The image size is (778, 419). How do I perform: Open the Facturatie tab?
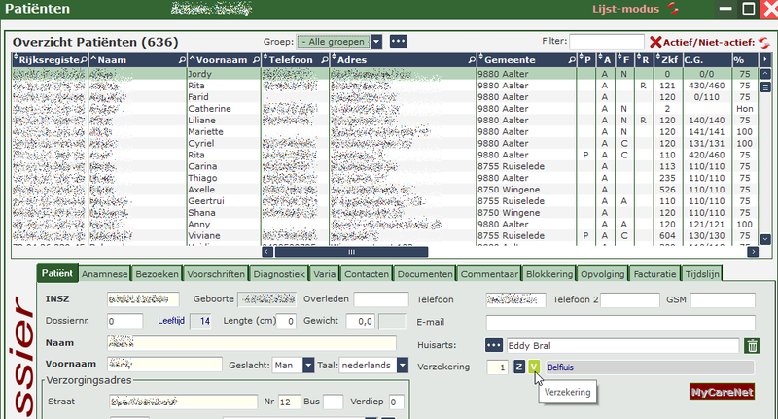tap(654, 274)
